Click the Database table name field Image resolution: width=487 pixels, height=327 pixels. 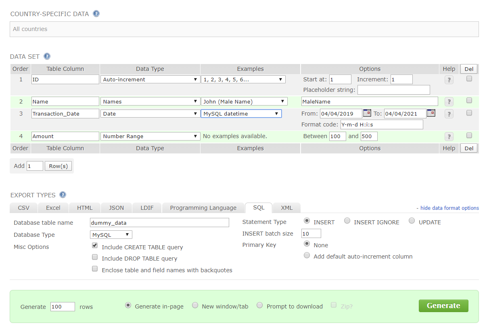point(159,223)
